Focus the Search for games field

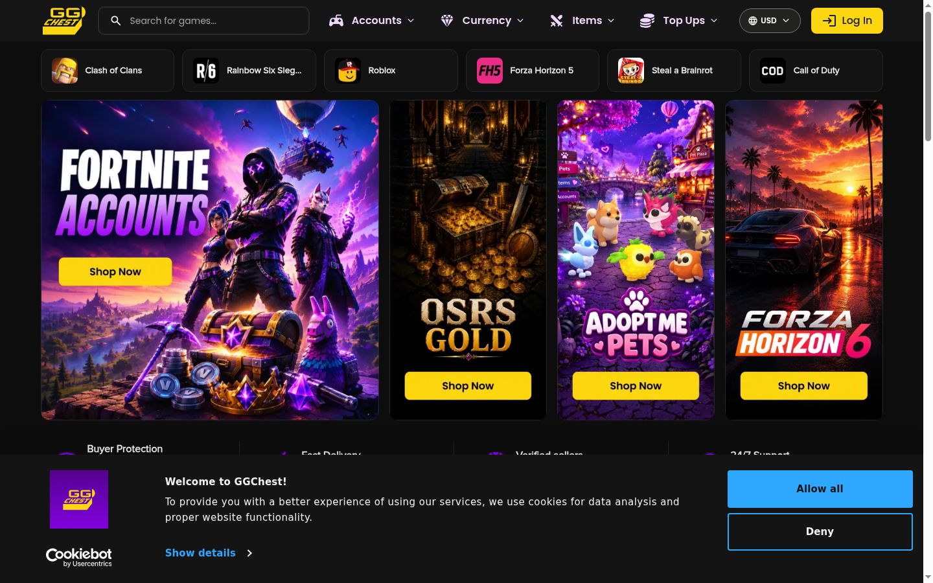tap(203, 21)
